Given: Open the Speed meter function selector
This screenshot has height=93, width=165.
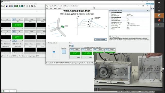Looking at the screenshot, I should pyautogui.click(x=77, y=50).
